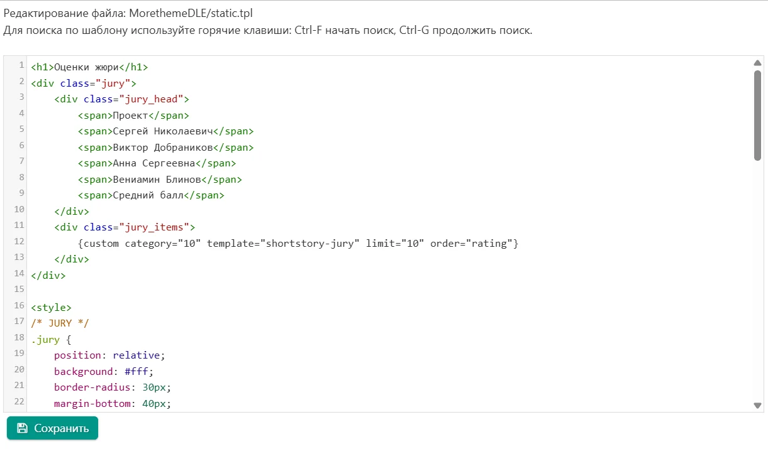Click on the 'Виктор Добраников' span text
Screen dimensions: 768x449
[162, 148]
